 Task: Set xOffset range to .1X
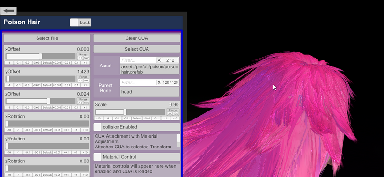click(x=81, y=58)
